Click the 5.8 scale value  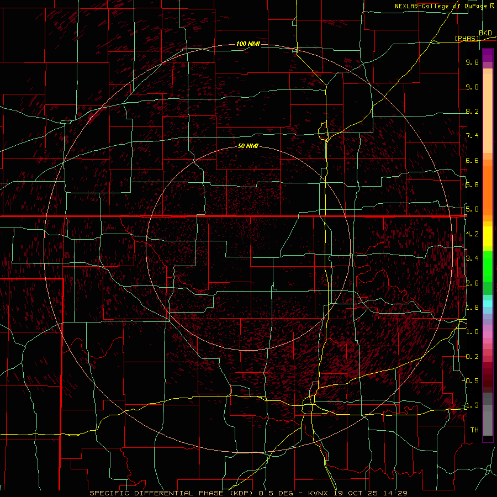point(472,185)
